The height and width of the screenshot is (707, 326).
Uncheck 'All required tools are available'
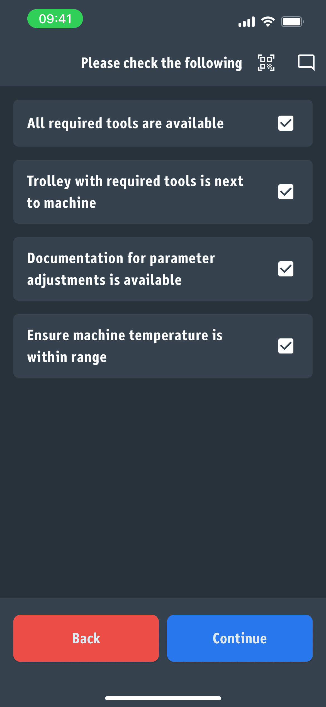click(x=286, y=123)
